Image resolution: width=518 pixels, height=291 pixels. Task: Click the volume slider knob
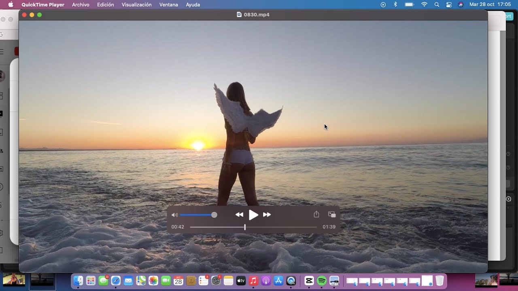214,215
